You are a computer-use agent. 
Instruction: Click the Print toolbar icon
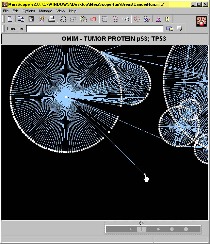pyautogui.click(x=52, y=19)
